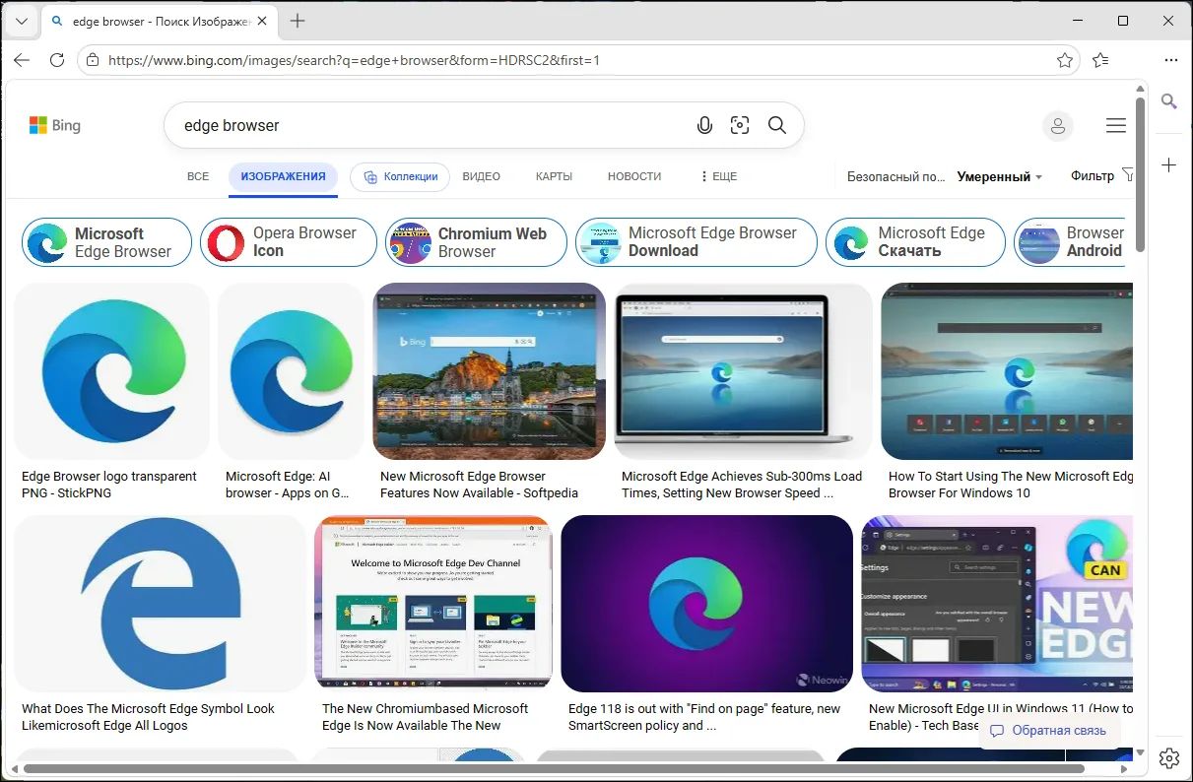Select the ИЗОБРАЖЕНИЯ tab
The image size is (1193, 782).
coord(284,176)
